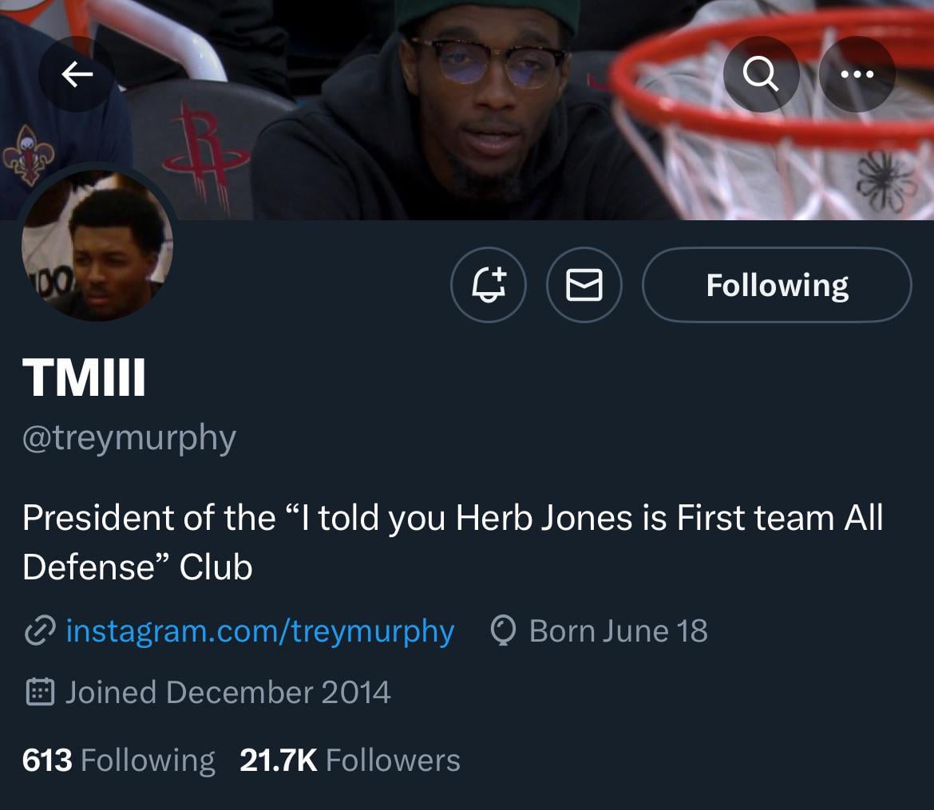View the 613 Following list
This screenshot has height=810, width=934.
pyautogui.click(x=118, y=760)
